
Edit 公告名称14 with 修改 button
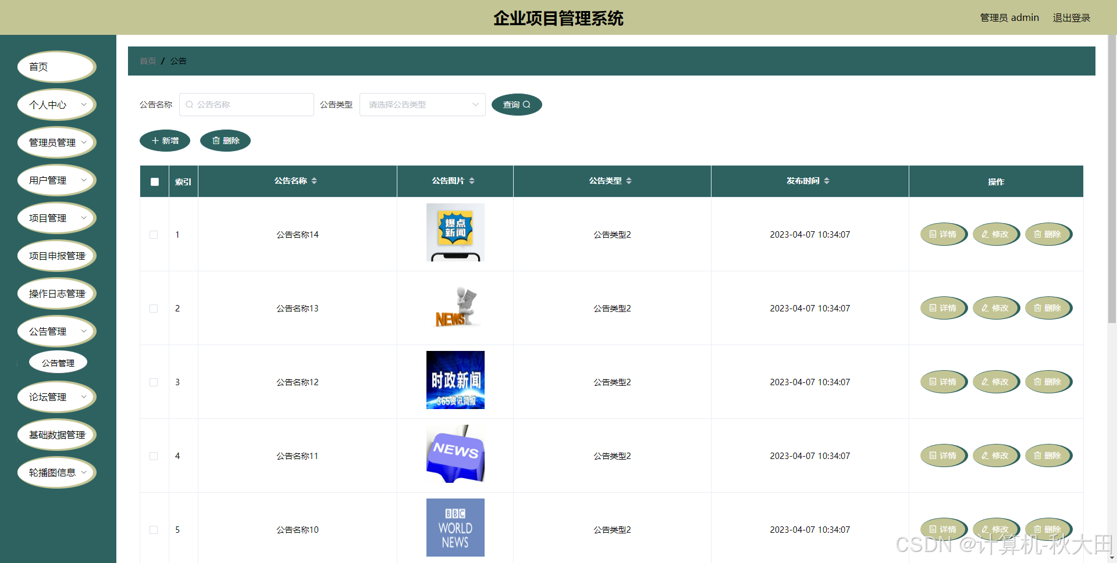point(995,234)
